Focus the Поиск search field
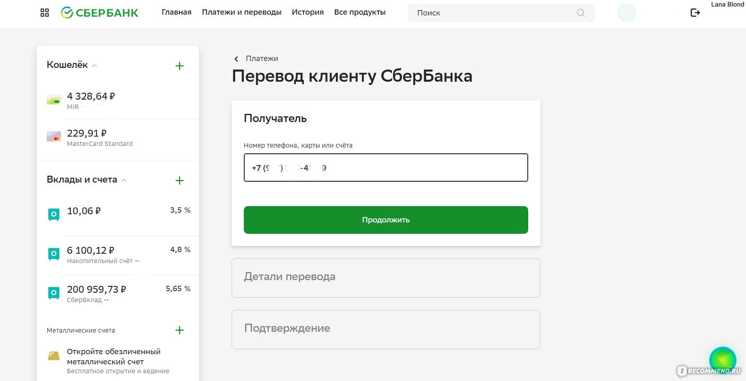 point(501,13)
